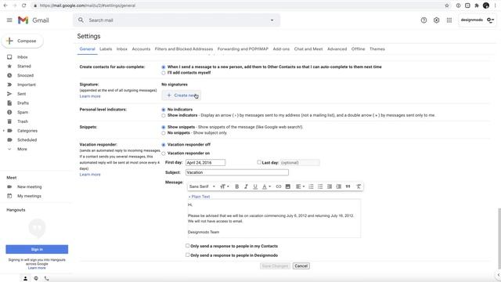Screen dimensions: 501x282
Task: Apply underline formatting in message toolbar
Action: [255, 186]
